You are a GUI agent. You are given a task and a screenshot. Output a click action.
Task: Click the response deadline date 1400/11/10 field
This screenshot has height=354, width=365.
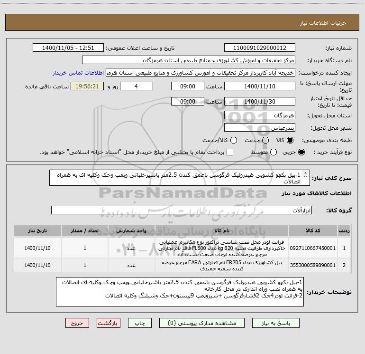(260, 86)
